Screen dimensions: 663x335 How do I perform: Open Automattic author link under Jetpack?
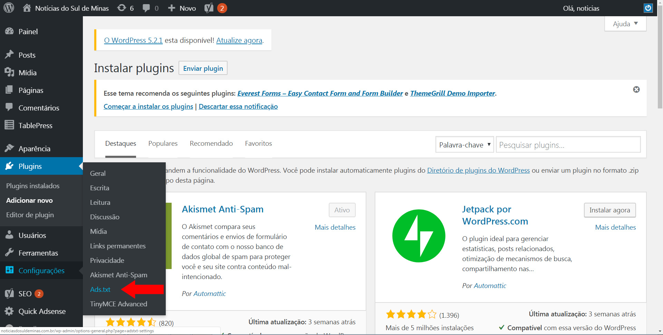point(490,286)
